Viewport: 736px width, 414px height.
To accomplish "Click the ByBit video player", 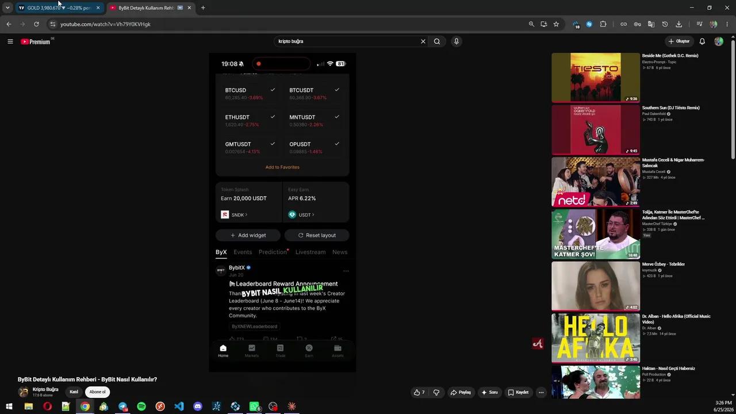I will [x=282, y=212].
